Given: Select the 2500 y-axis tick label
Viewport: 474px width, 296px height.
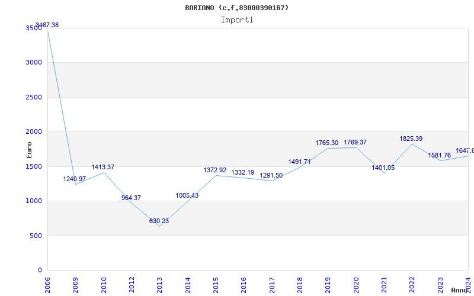Looking at the screenshot, I should (x=34, y=97).
